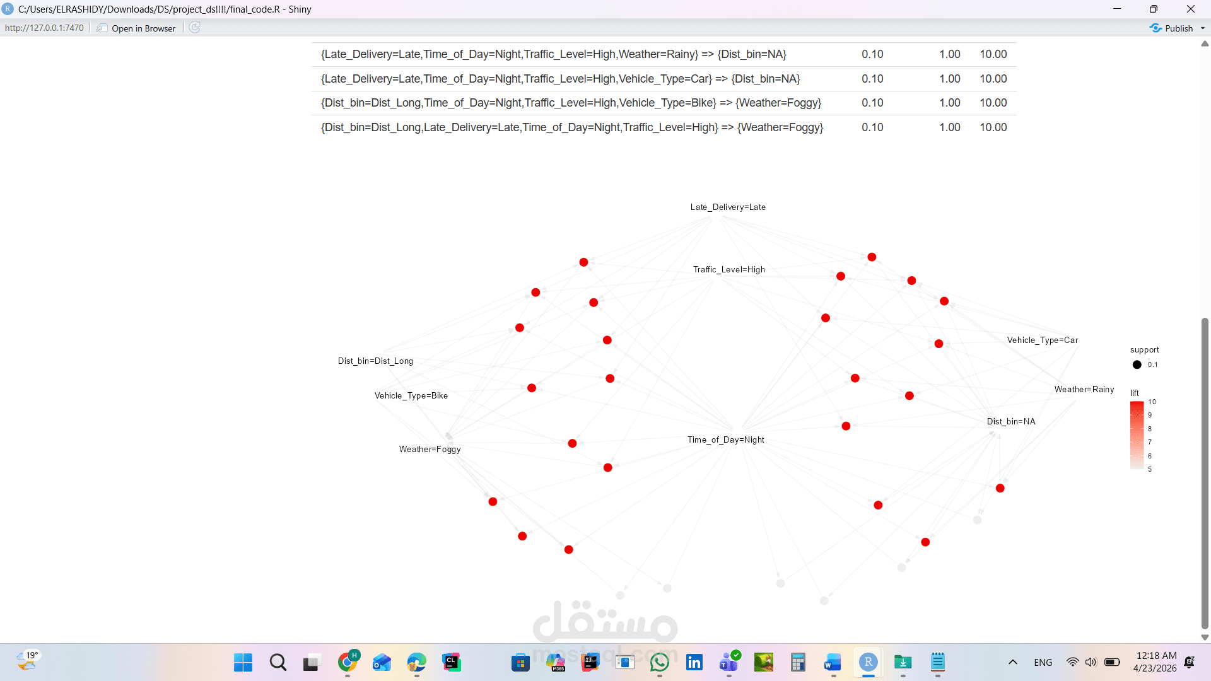The image size is (1211, 681).
Task: Click the page vertical scrollbar thumb
Action: 1205,473
